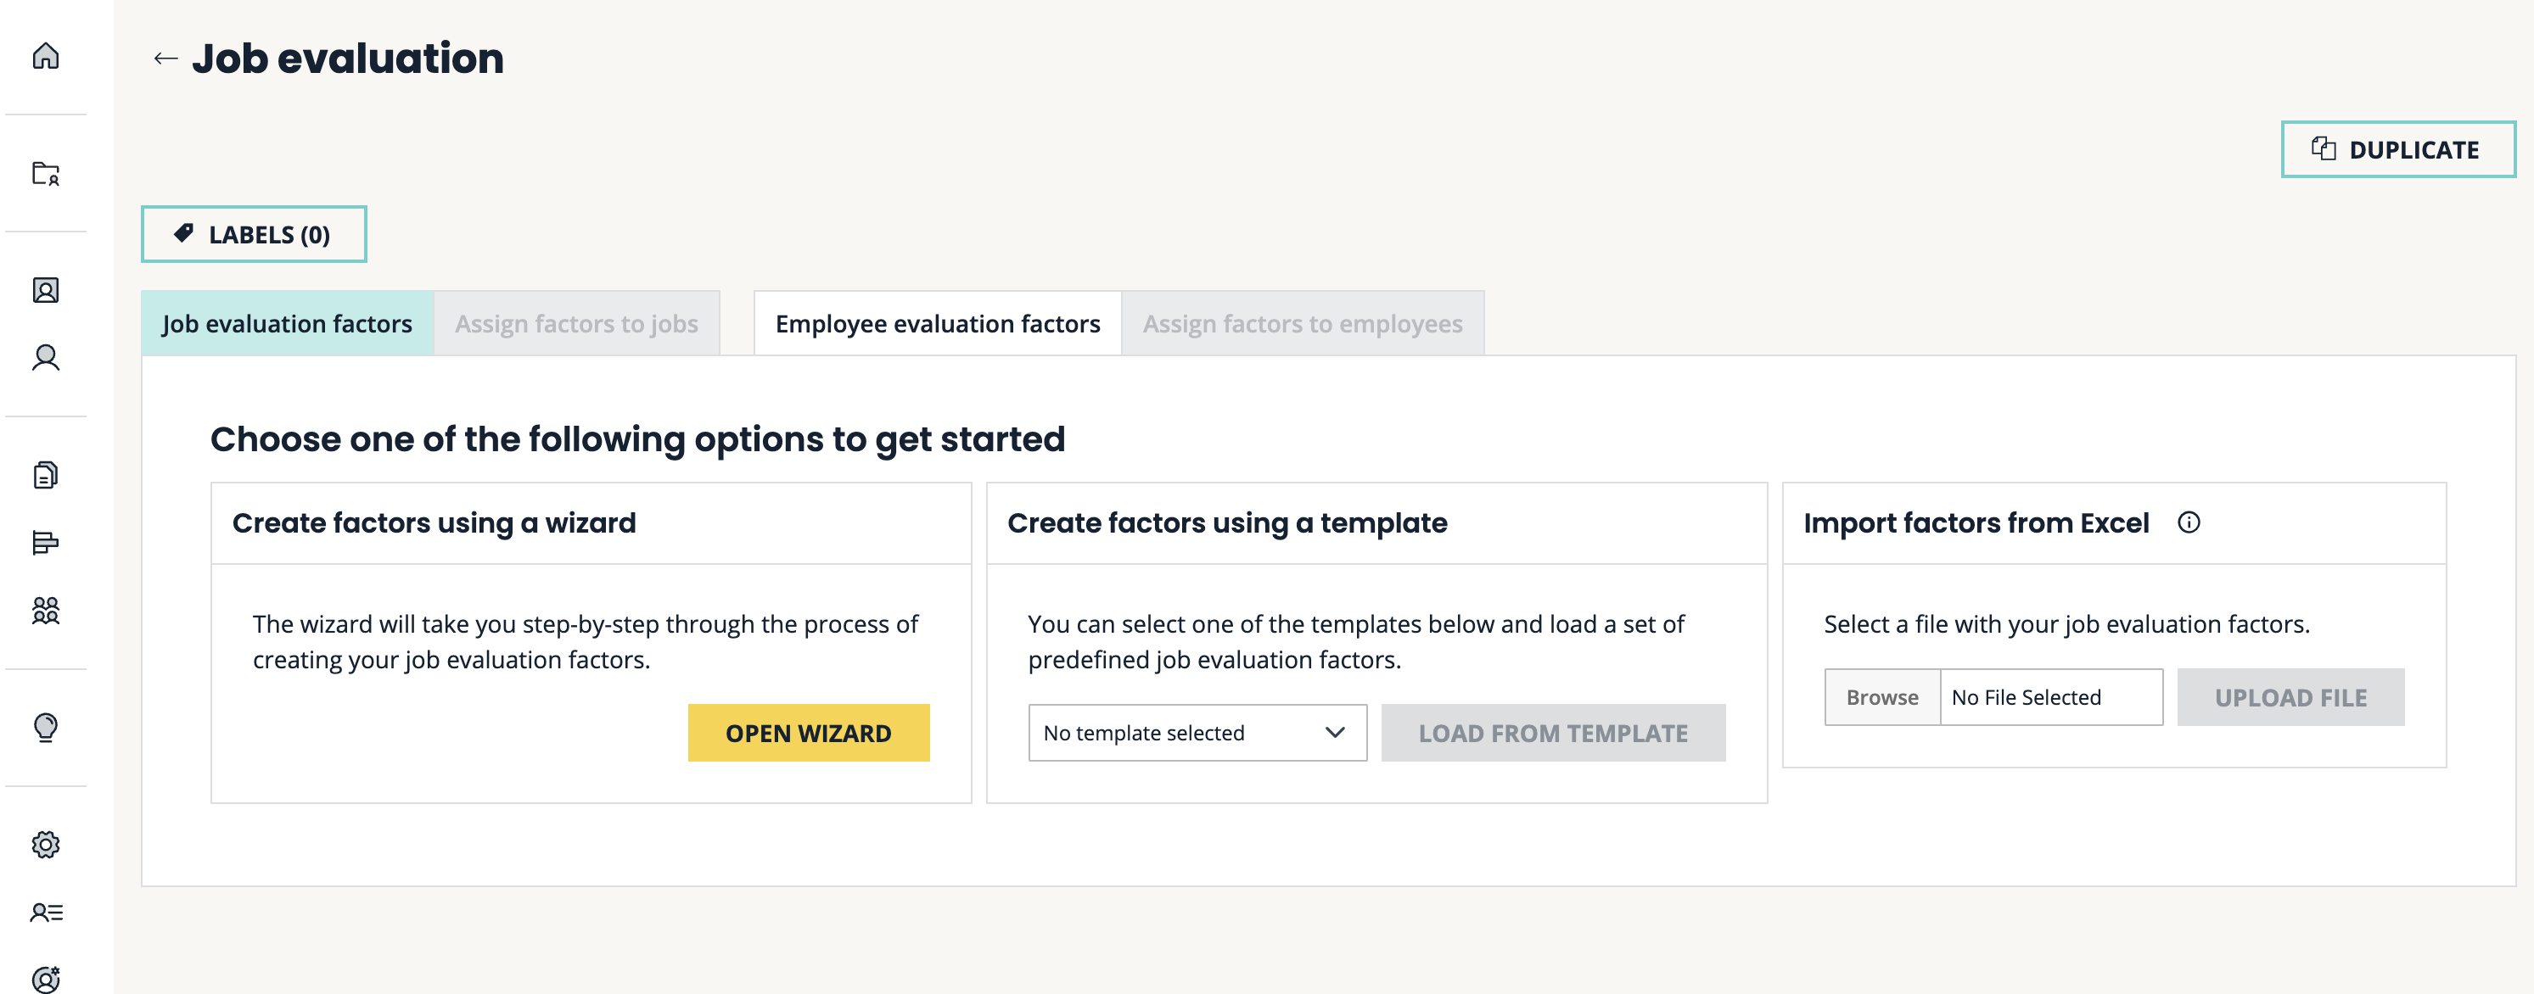Click Browse to choose a file
The width and height of the screenshot is (2534, 994).
coord(1881,697)
